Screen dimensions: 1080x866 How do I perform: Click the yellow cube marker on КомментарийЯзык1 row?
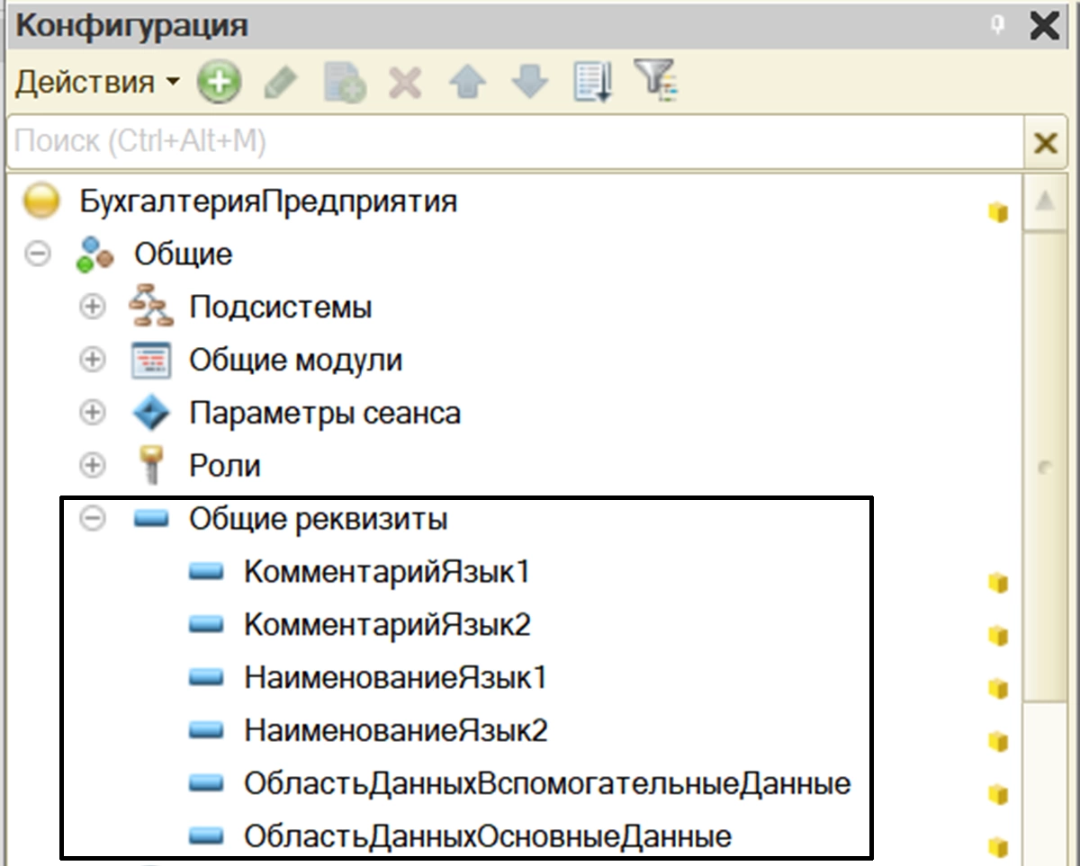[997, 584]
